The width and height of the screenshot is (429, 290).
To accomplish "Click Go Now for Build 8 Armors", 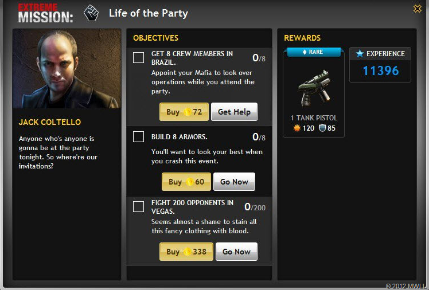I will (234, 182).
